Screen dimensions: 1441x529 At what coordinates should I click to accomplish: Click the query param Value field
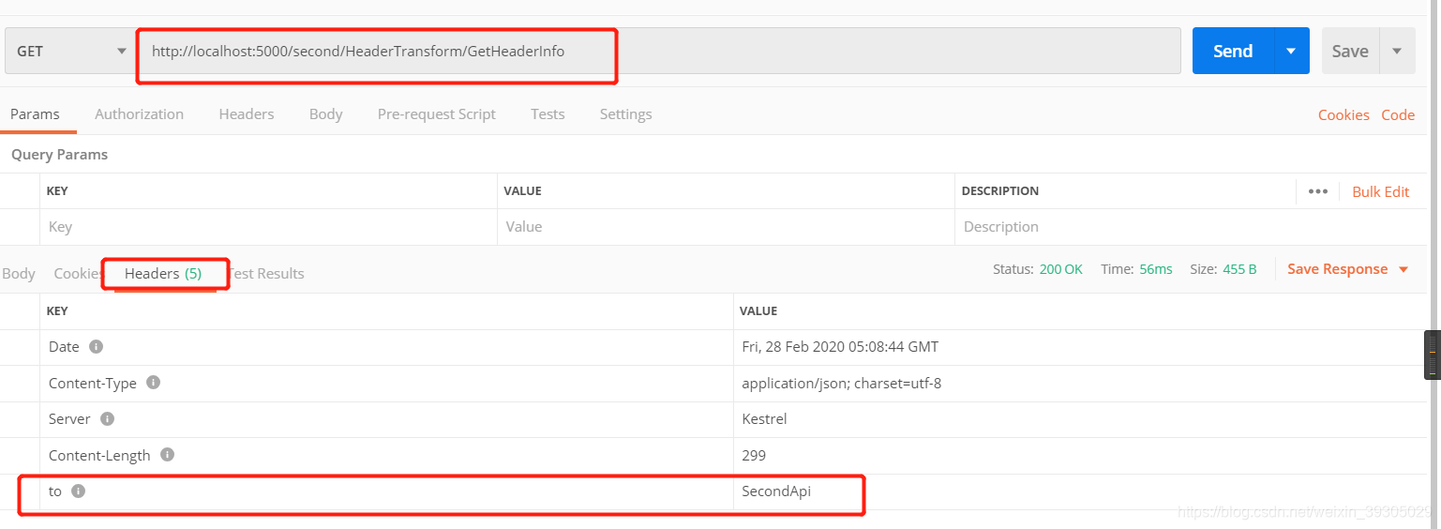[x=726, y=227]
